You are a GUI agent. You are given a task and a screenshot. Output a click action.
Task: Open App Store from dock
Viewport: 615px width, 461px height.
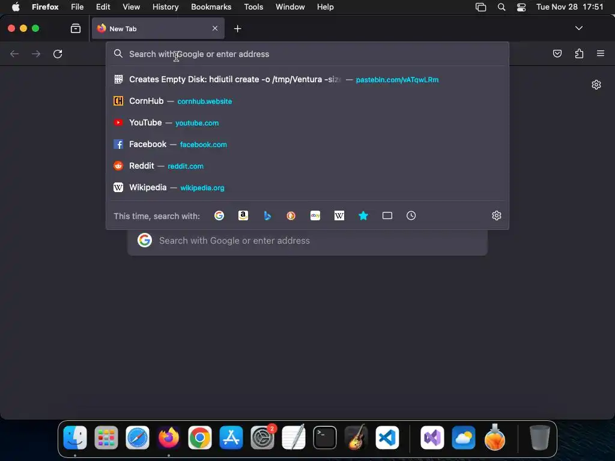[231, 438]
